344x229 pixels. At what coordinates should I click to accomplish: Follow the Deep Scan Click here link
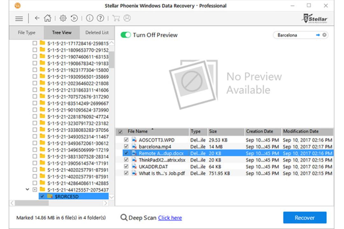coord(170,218)
